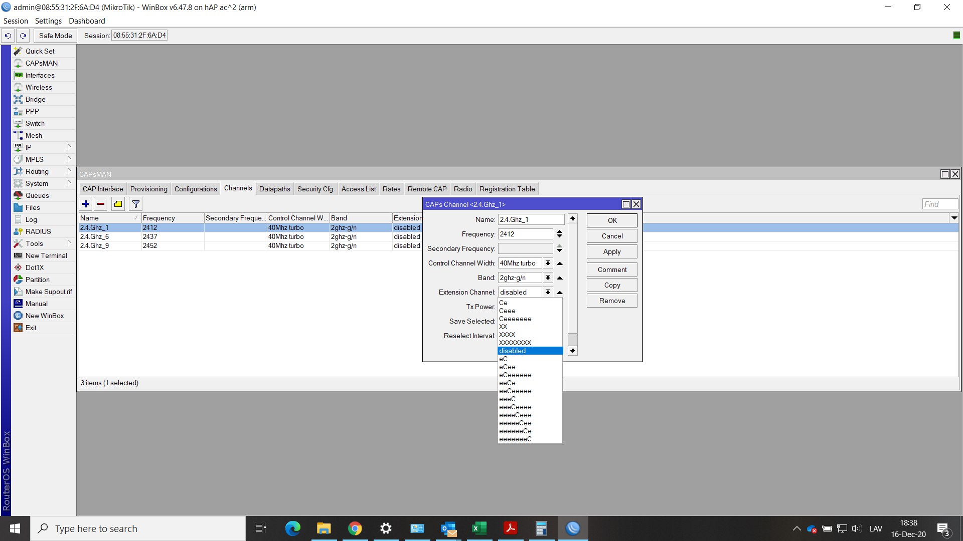Open Bridge sidebar entry
This screenshot has height=541, width=963.
coord(35,99)
